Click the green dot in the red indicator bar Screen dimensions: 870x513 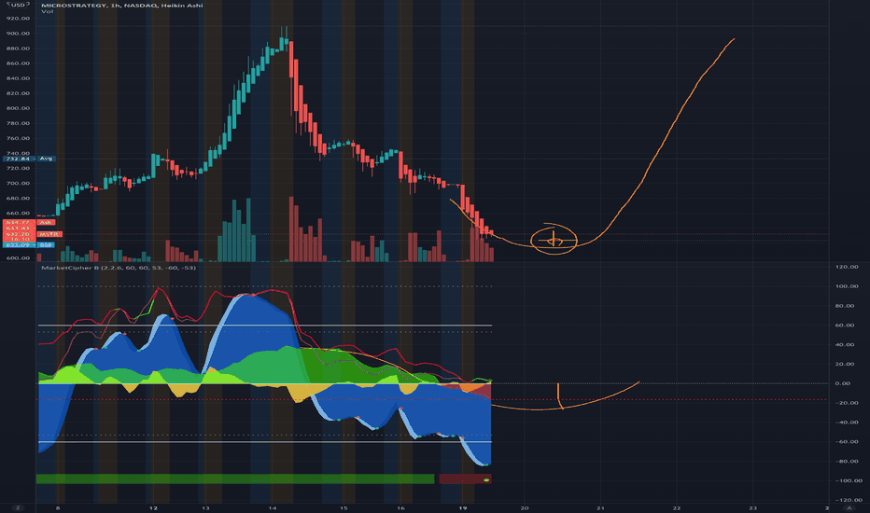pyautogui.click(x=486, y=479)
